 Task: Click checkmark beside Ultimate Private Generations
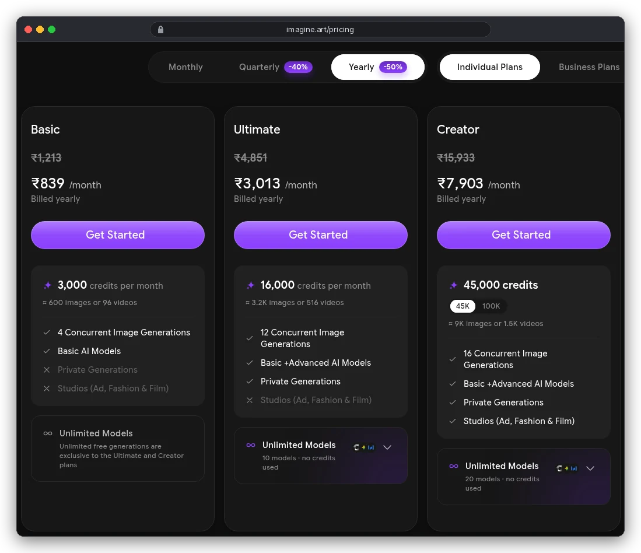point(250,381)
